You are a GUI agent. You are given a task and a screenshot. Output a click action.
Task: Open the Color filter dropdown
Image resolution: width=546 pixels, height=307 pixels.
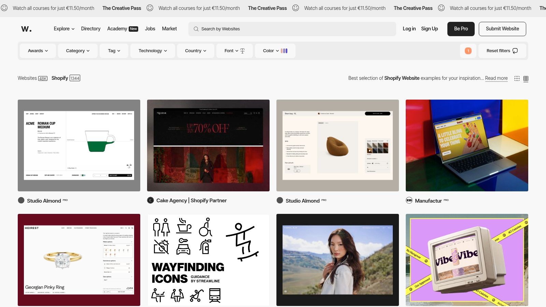pyautogui.click(x=275, y=51)
